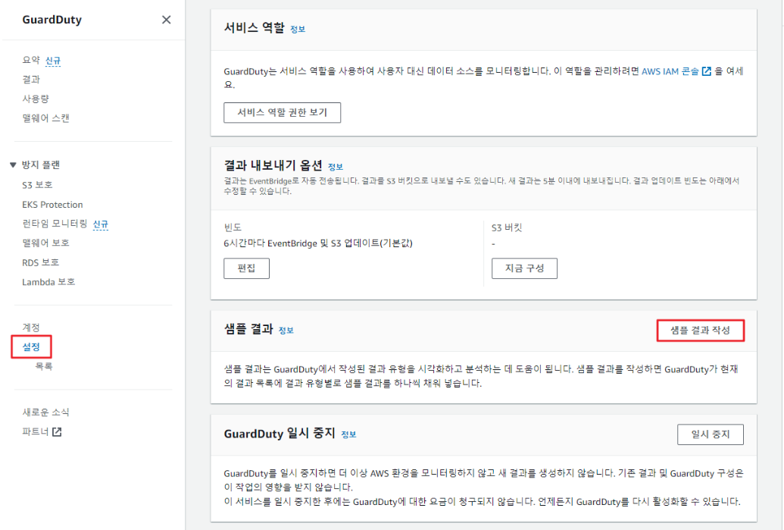Click the 일시 중지 button
The height and width of the screenshot is (530, 784).
(x=711, y=434)
